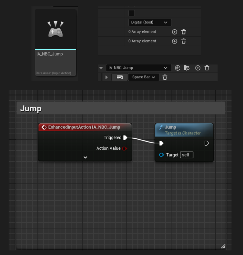Select the Jump function node header

point(184,130)
